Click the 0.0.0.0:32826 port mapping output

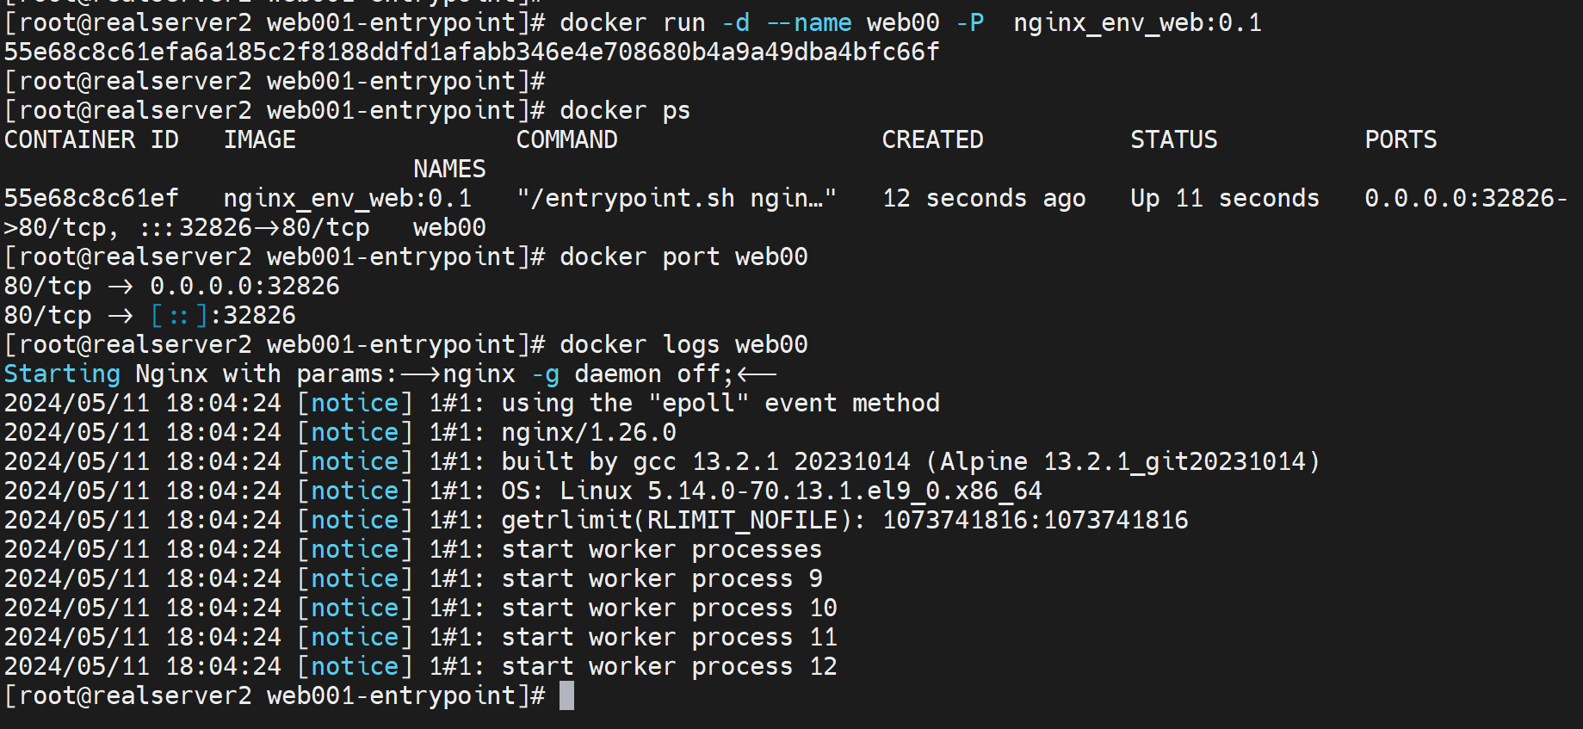click(244, 286)
